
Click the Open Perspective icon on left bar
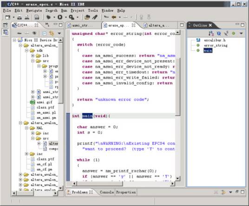pyautogui.click(x=5, y=25)
